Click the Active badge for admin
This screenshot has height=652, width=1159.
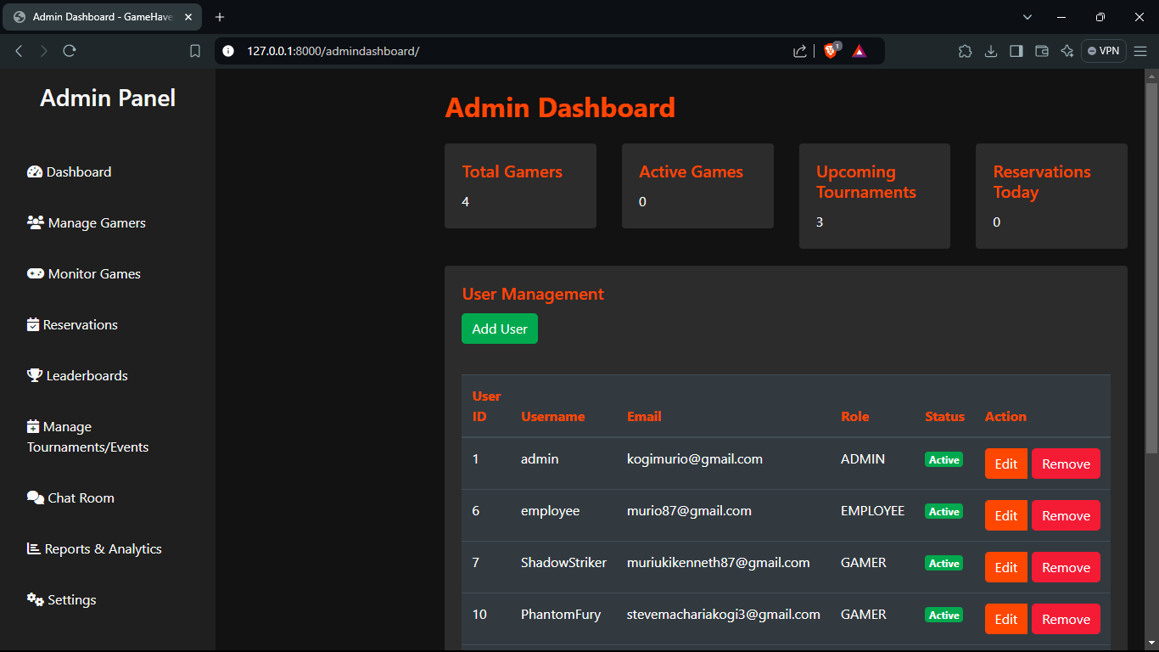point(943,459)
